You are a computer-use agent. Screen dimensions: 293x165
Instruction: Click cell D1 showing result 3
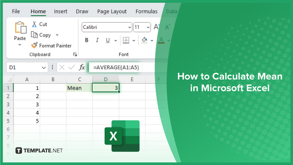tap(106, 88)
